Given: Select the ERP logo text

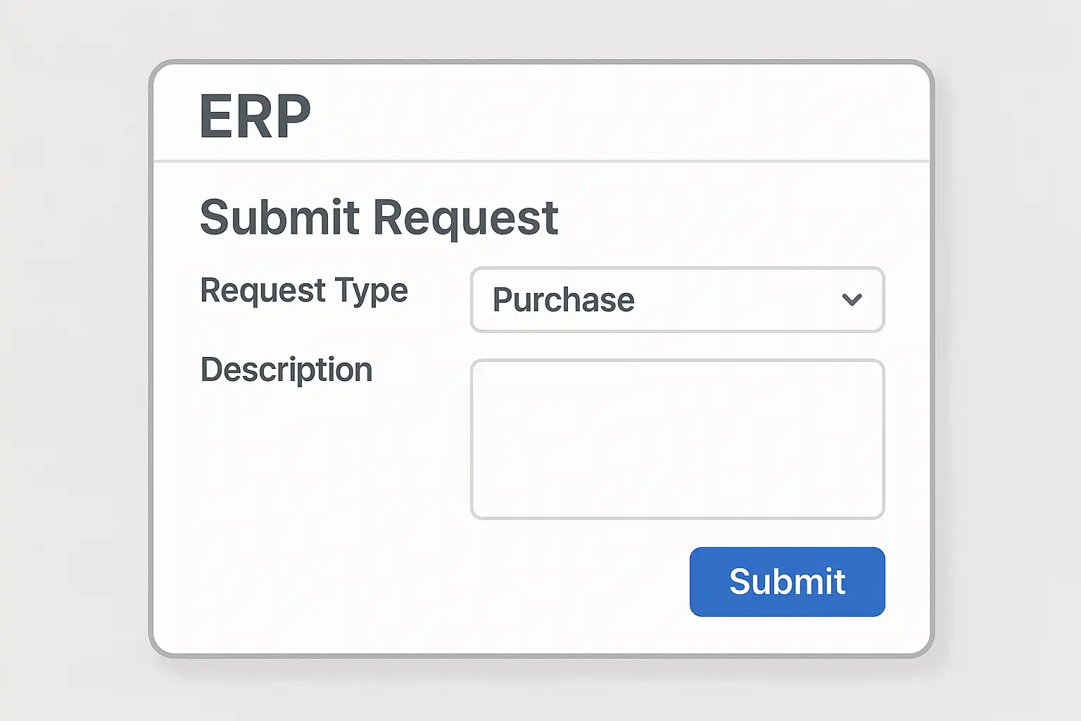Looking at the screenshot, I should pyautogui.click(x=255, y=116).
